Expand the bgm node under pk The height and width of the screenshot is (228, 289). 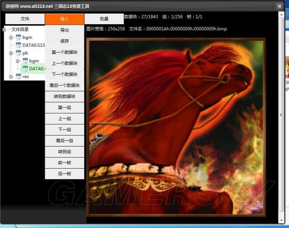pos(18,61)
